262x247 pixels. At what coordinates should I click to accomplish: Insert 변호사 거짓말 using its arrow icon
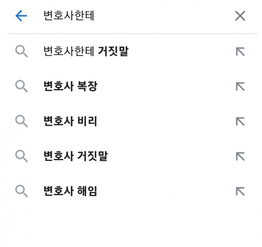[x=240, y=156]
